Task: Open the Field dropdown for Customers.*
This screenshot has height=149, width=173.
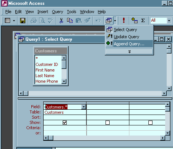Action: click(84, 107)
